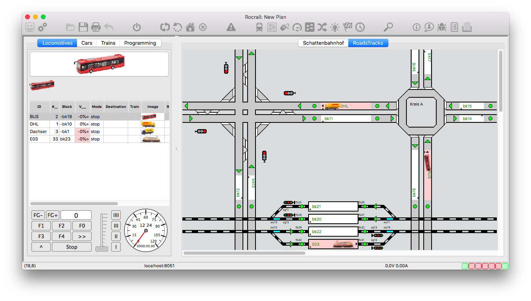531x301 pixels.
Task: Click the clock icon in the toolbar
Action: pos(360,27)
